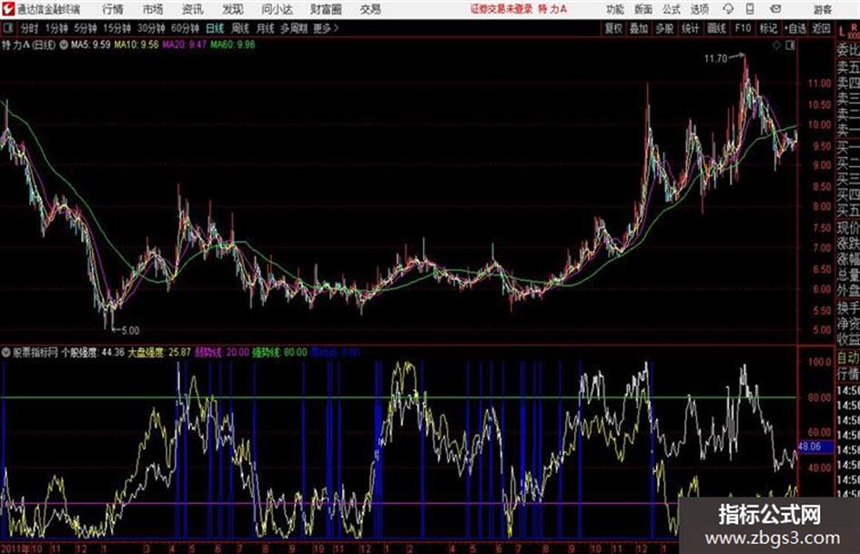860x554 pixels.
Task: Click the 通达信 application logo icon
Action: (8, 9)
